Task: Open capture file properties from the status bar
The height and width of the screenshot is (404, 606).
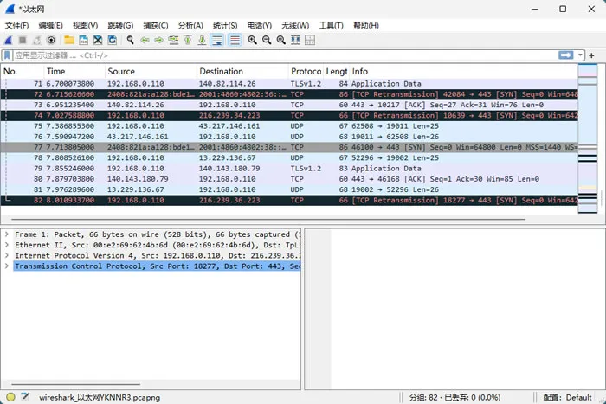Action: [x=25, y=397]
